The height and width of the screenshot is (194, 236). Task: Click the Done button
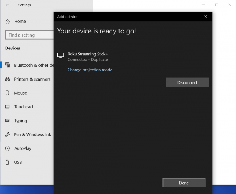click(x=184, y=183)
